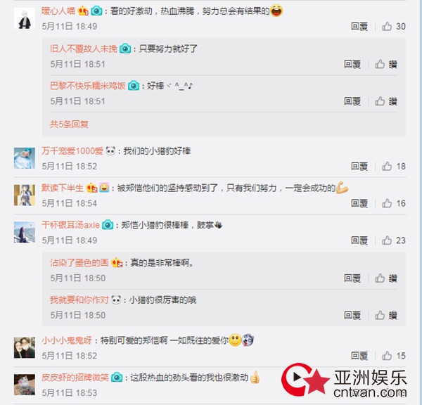Image resolution: width=422 pixels, height=405 pixels.
Task: Like 干杯银耳汤axle's comment showing 23
Action: pos(394,240)
